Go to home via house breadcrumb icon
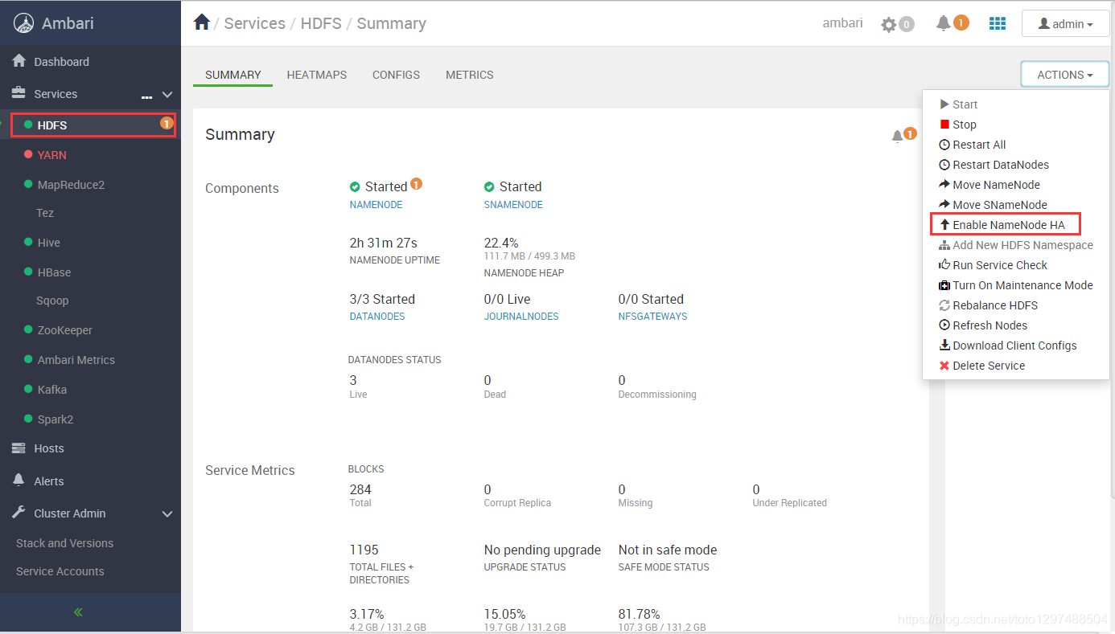The image size is (1115, 634). [202, 22]
